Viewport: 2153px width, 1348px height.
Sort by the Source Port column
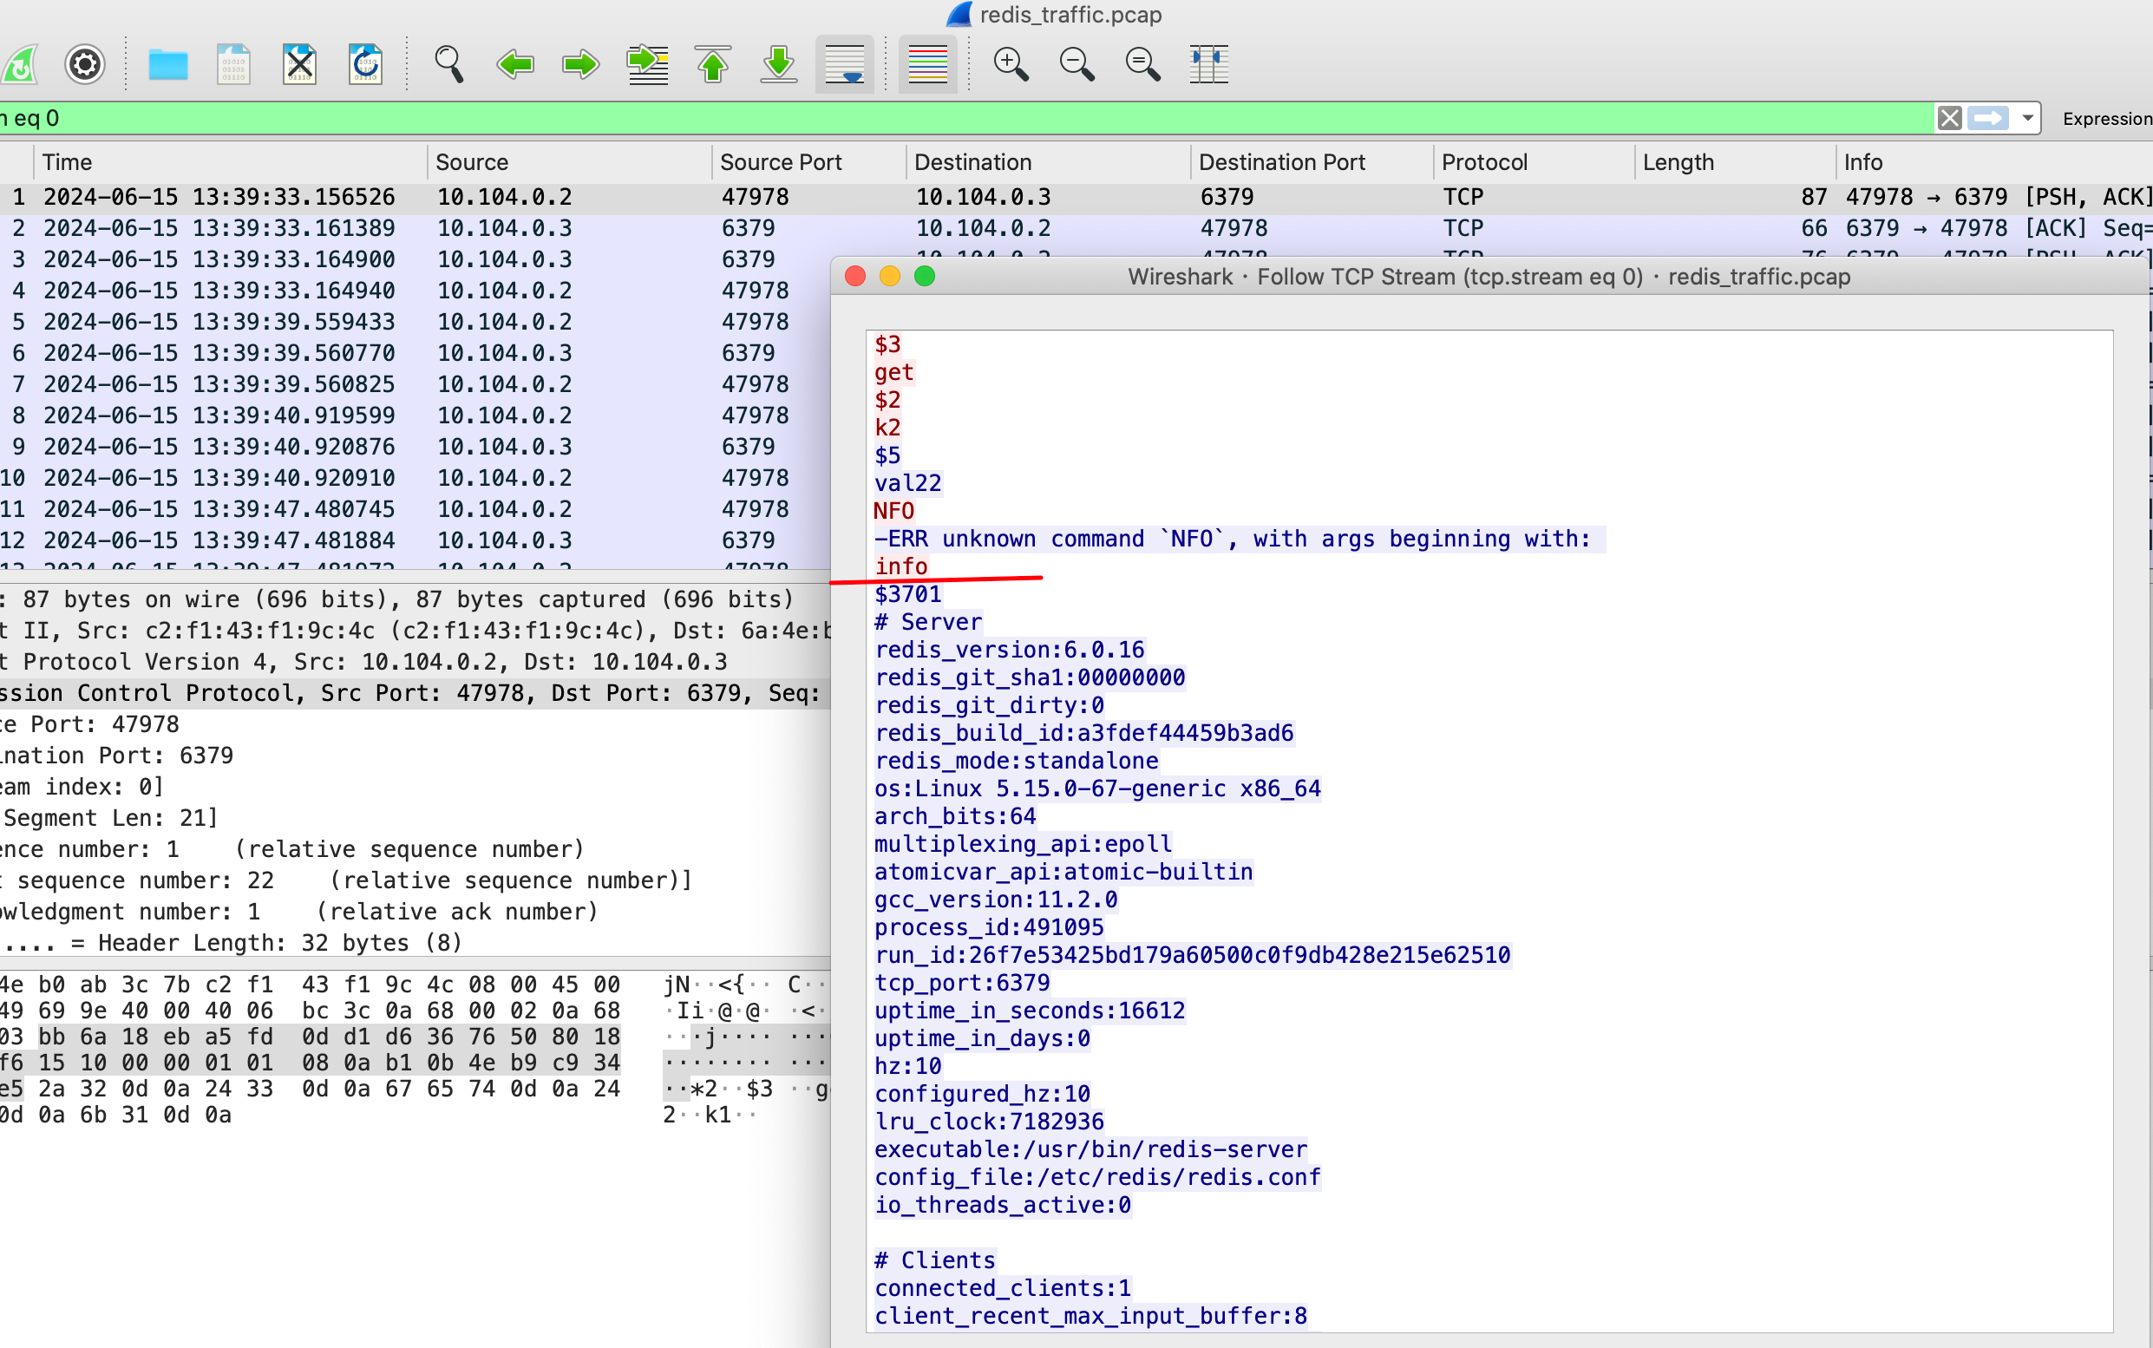(780, 162)
